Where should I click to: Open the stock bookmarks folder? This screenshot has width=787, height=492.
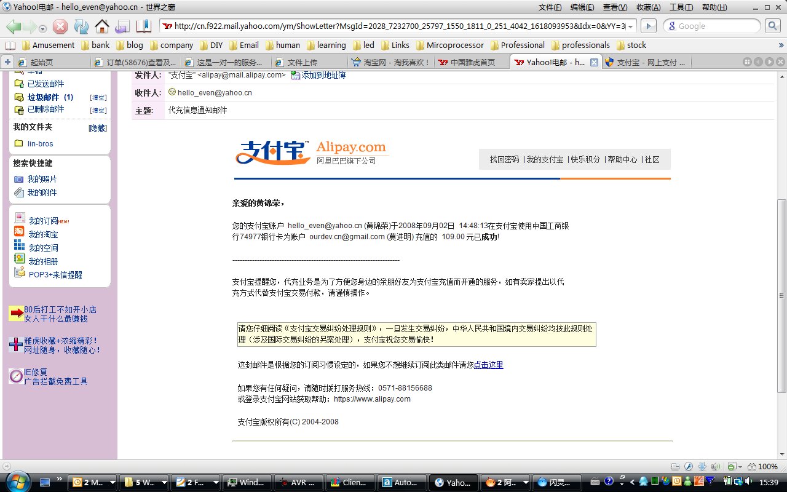(x=631, y=45)
